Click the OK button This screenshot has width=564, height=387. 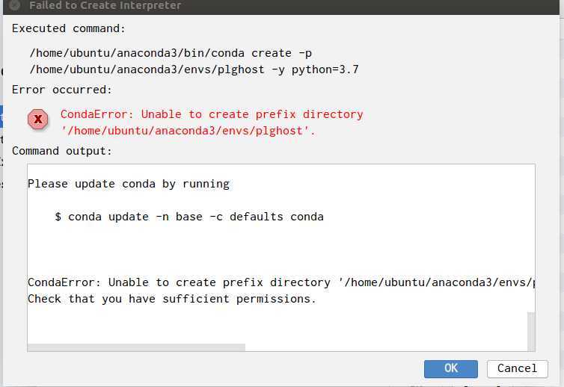click(x=451, y=368)
